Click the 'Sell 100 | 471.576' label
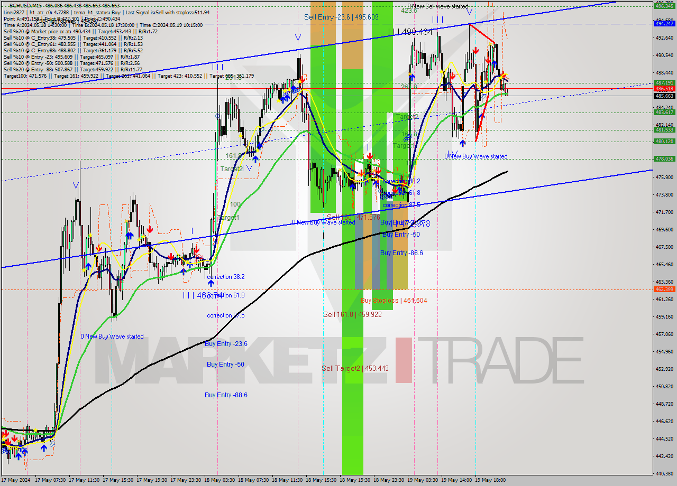 [x=353, y=217]
